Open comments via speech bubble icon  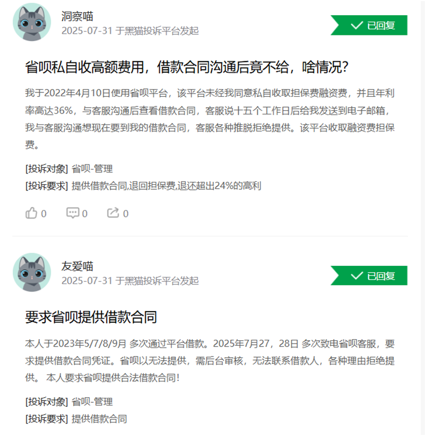click(73, 213)
